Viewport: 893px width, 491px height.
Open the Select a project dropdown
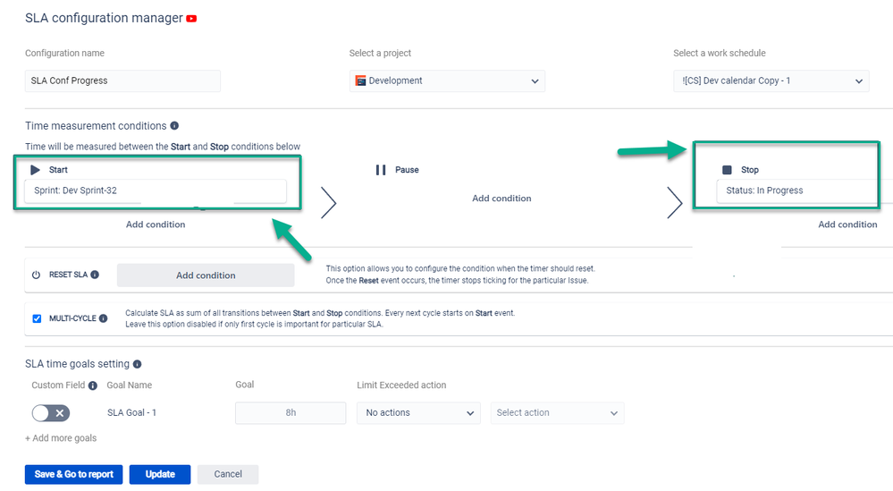[x=447, y=80]
